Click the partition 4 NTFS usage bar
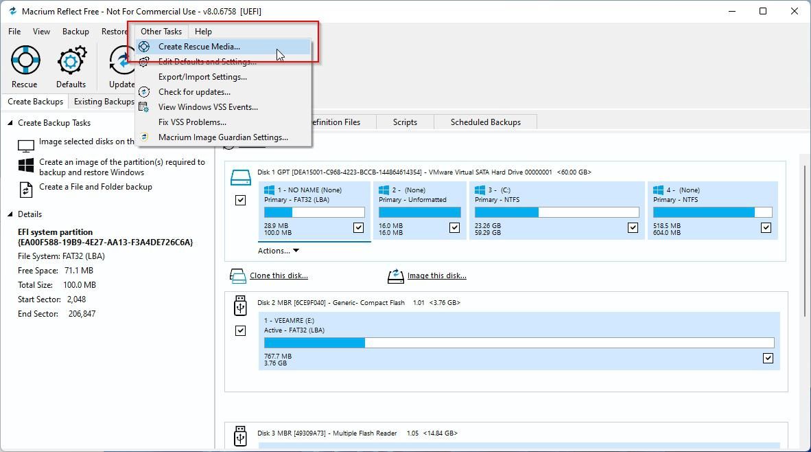Image resolution: width=811 pixels, height=452 pixels. coord(713,212)
